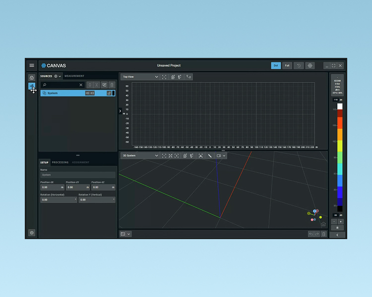Click the source Name field
This screenshot has width=372, height=297.
[x=78, y=175]
